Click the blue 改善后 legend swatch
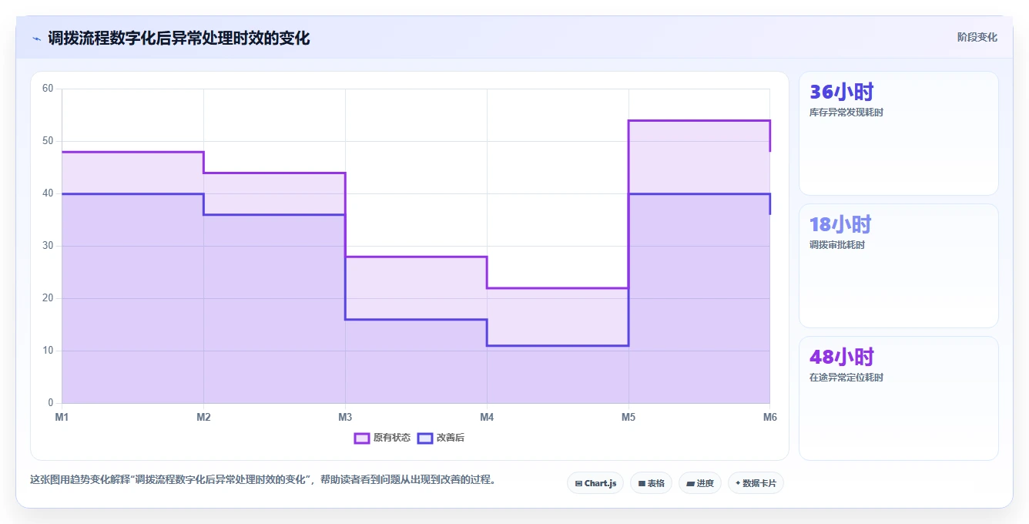 tap(425, 438)
